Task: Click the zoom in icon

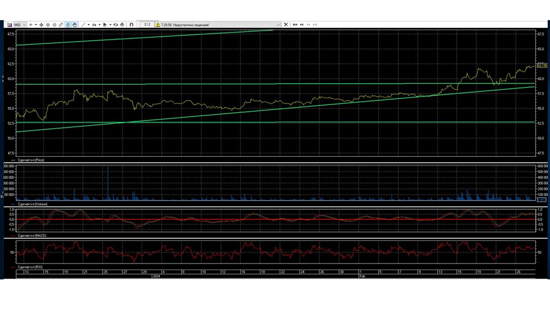Action: (x=48, y=25)
